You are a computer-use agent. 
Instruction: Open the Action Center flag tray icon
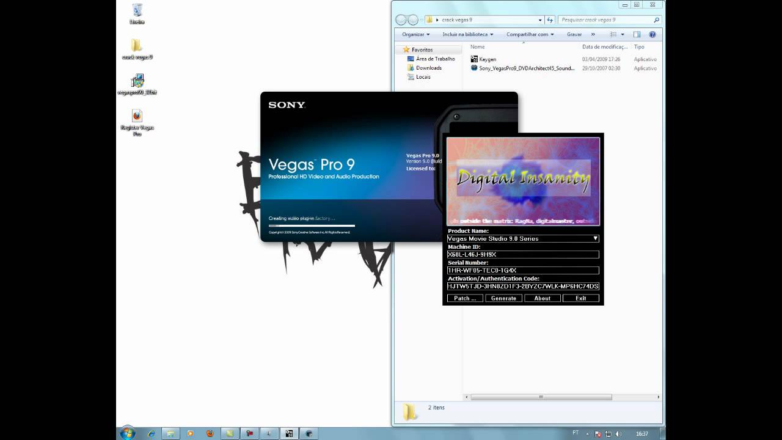coord(599,434)
